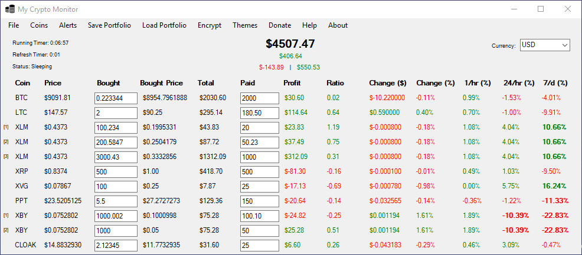Click the XRP Bought amount field
Viewport: 582px width, 255px height.
click(116, 172)
